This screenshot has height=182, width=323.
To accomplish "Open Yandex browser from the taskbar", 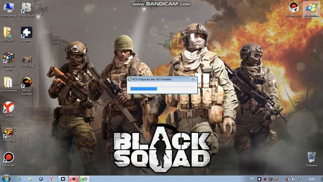I will pyautogui.click(x=52, y=179).
